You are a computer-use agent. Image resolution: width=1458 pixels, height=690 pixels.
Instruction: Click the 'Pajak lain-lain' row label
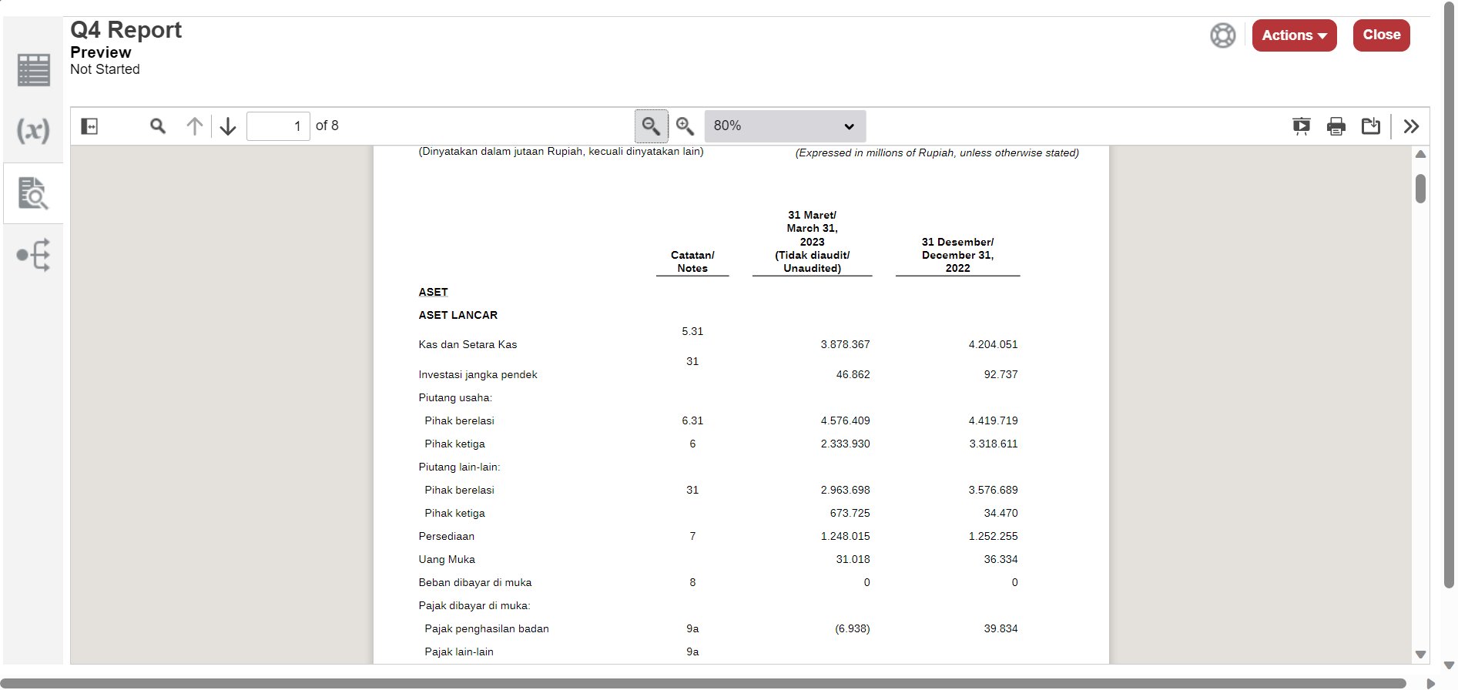click(459, 652)
